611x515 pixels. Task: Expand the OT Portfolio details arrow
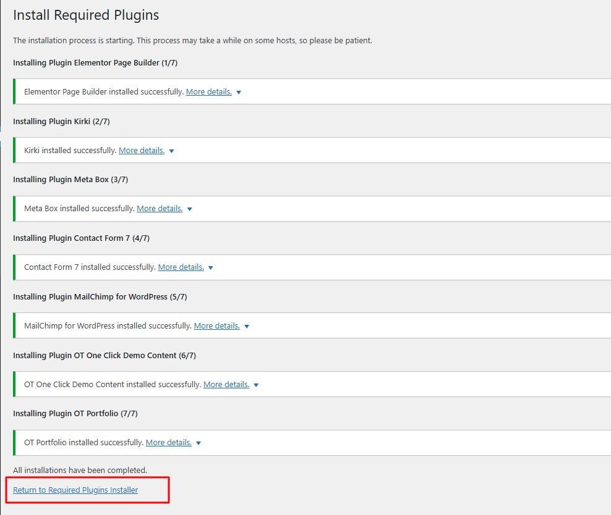199,443
